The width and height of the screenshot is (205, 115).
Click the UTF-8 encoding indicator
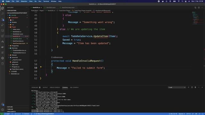pyautogui.click(x=188, y=114)
